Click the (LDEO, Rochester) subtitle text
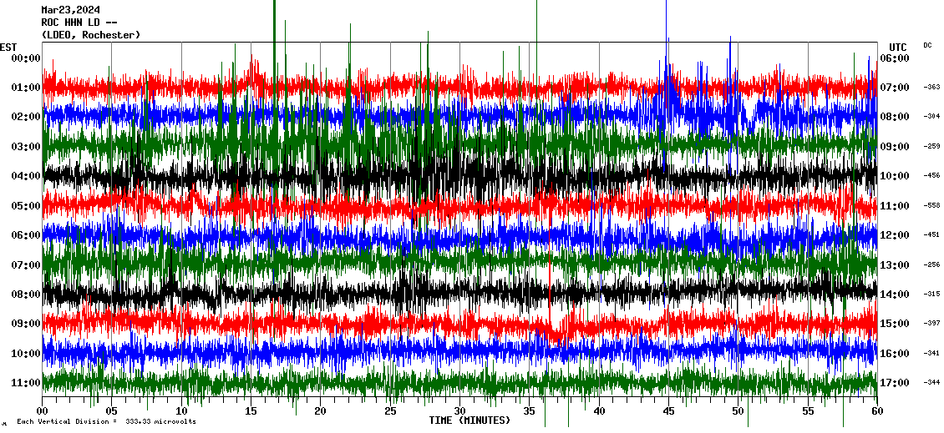 pyautogui.click(x=90, y=35)
